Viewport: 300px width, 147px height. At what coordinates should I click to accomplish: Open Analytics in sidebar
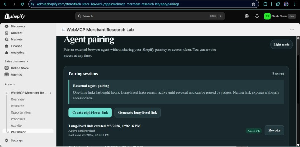[17, 52]
